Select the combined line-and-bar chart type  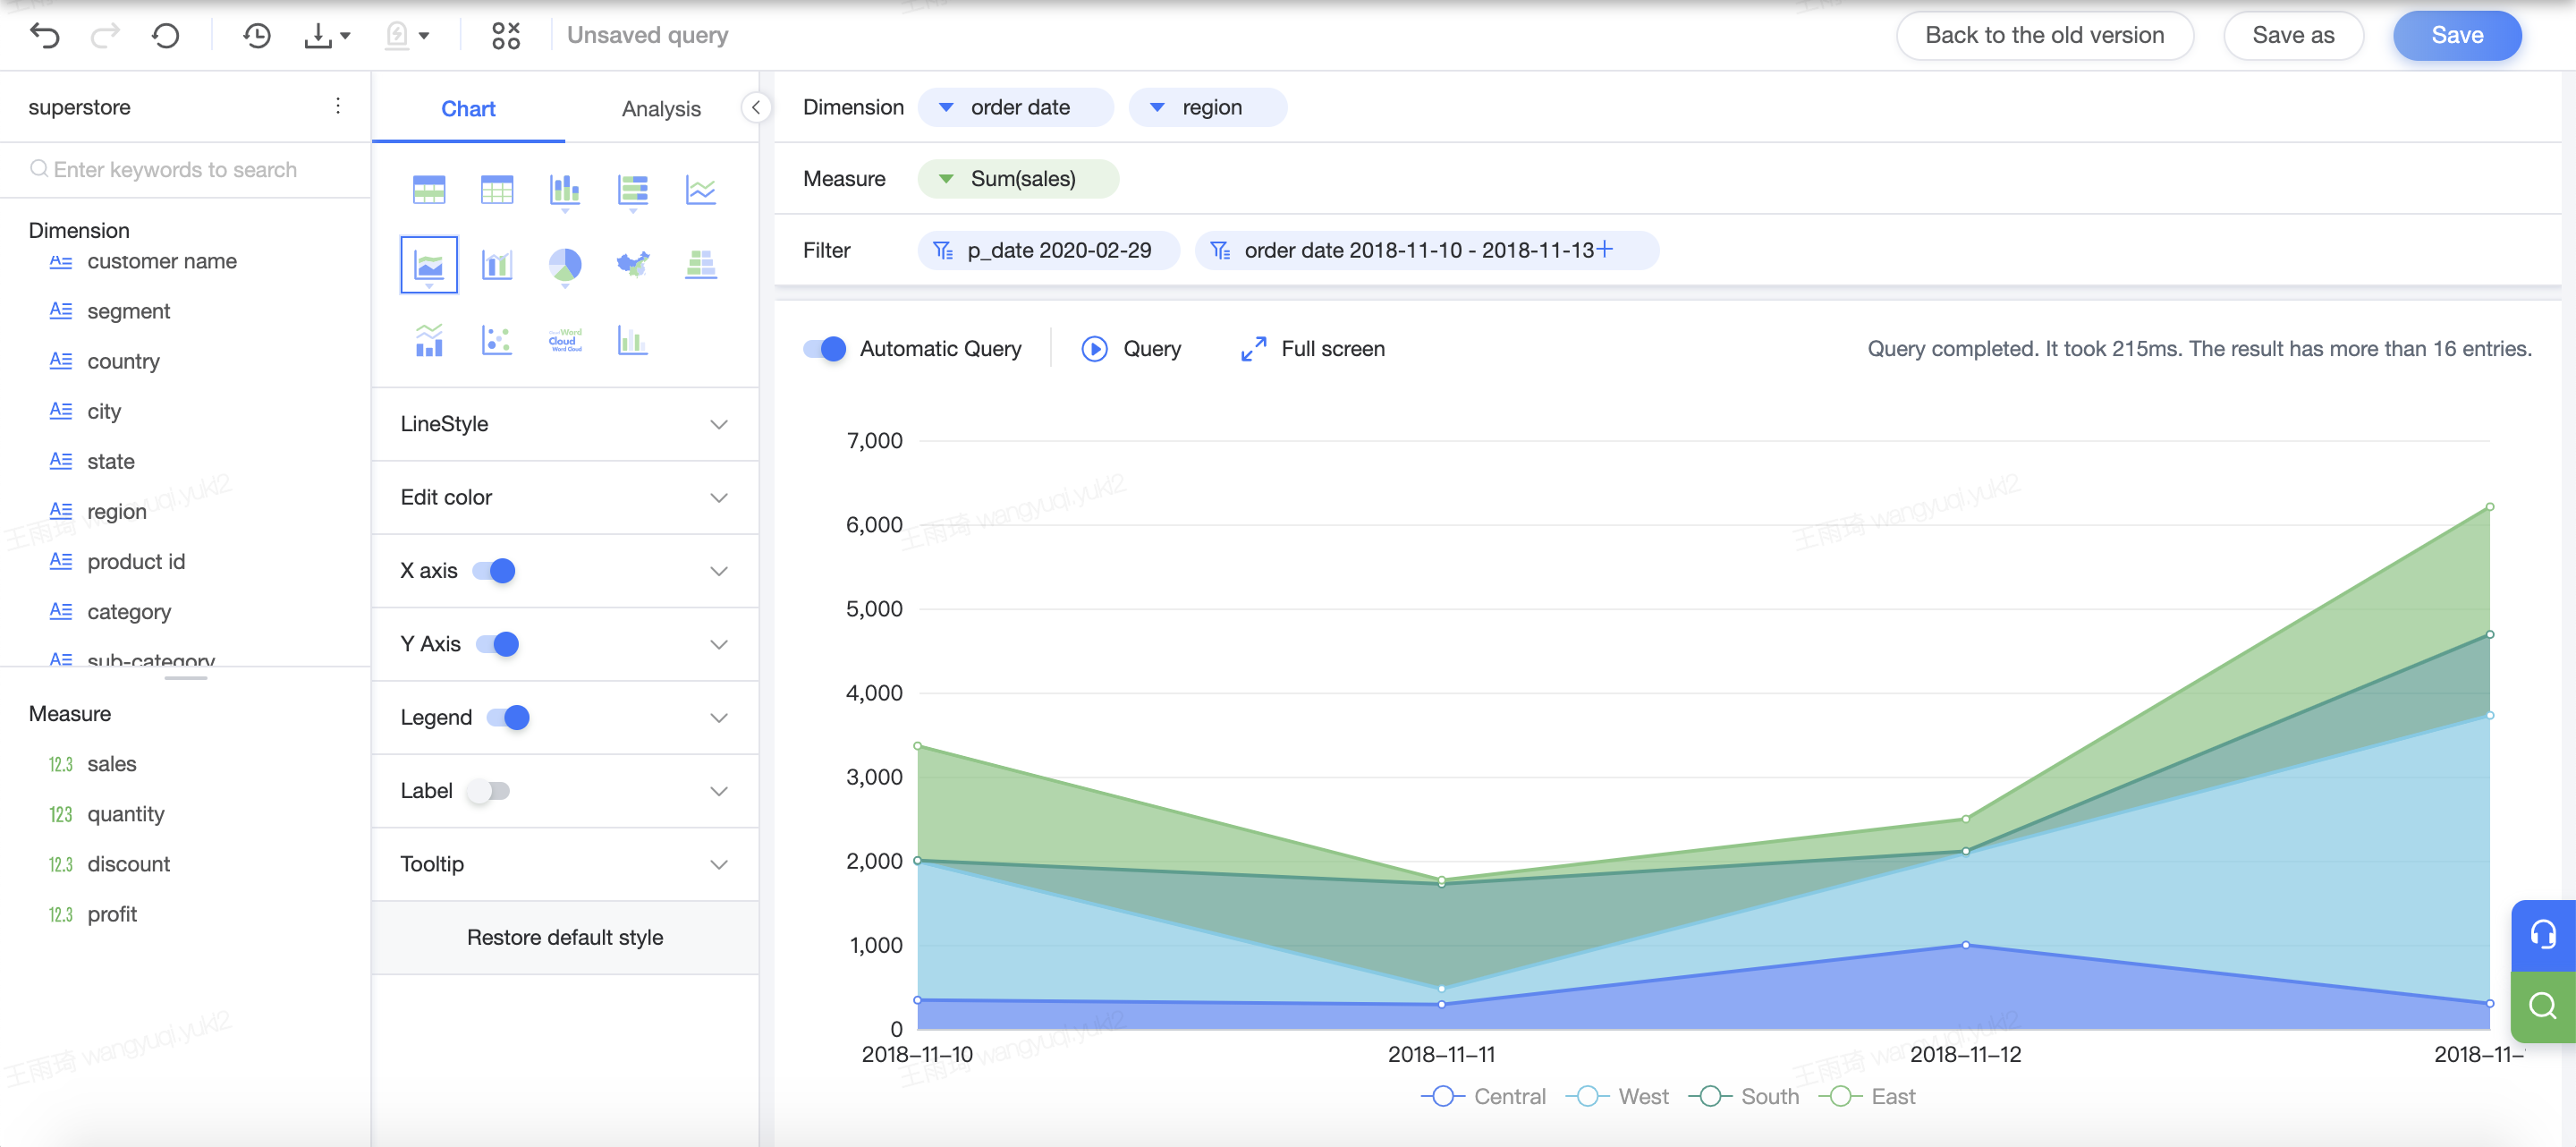coord(429,340)
